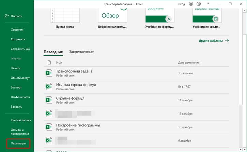Click Закрыть in the sidebar
The height and width of the screenshot is (152, 247).
16,107
